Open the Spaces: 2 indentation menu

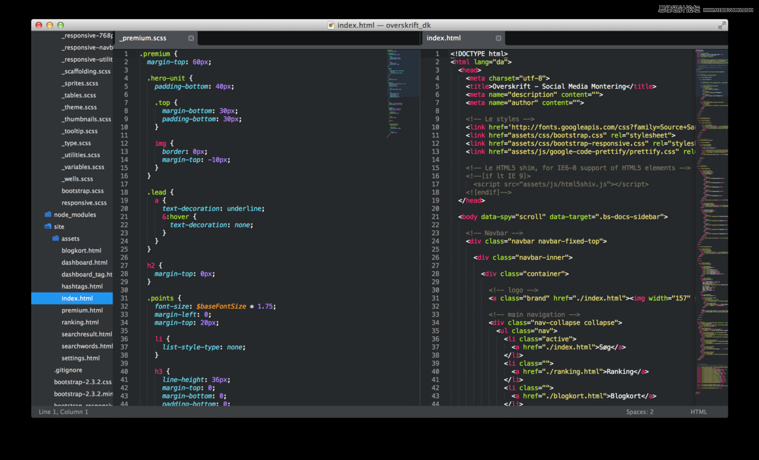[x=640, y=412]
